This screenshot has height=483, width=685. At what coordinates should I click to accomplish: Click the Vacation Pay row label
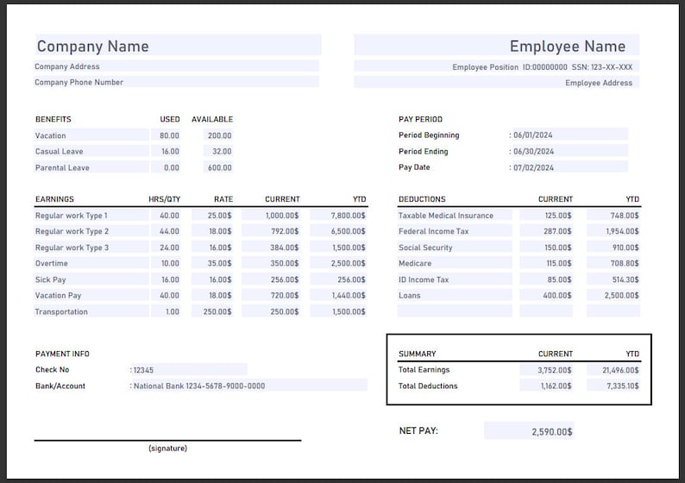(x=58, y=295)
